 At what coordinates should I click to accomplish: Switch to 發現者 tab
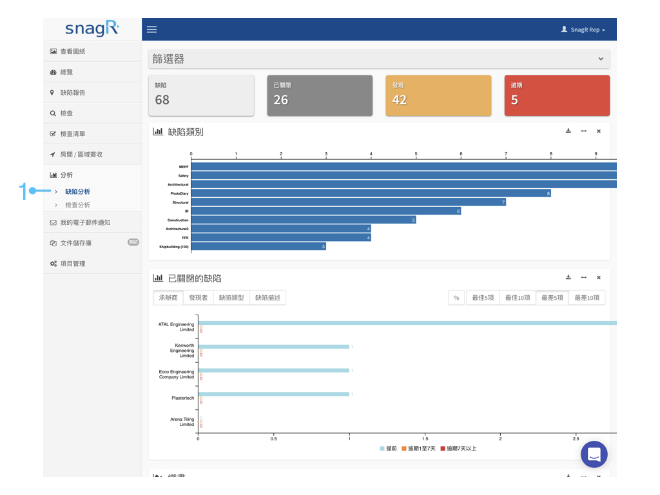pyautogui.click(x=199, y=298)
